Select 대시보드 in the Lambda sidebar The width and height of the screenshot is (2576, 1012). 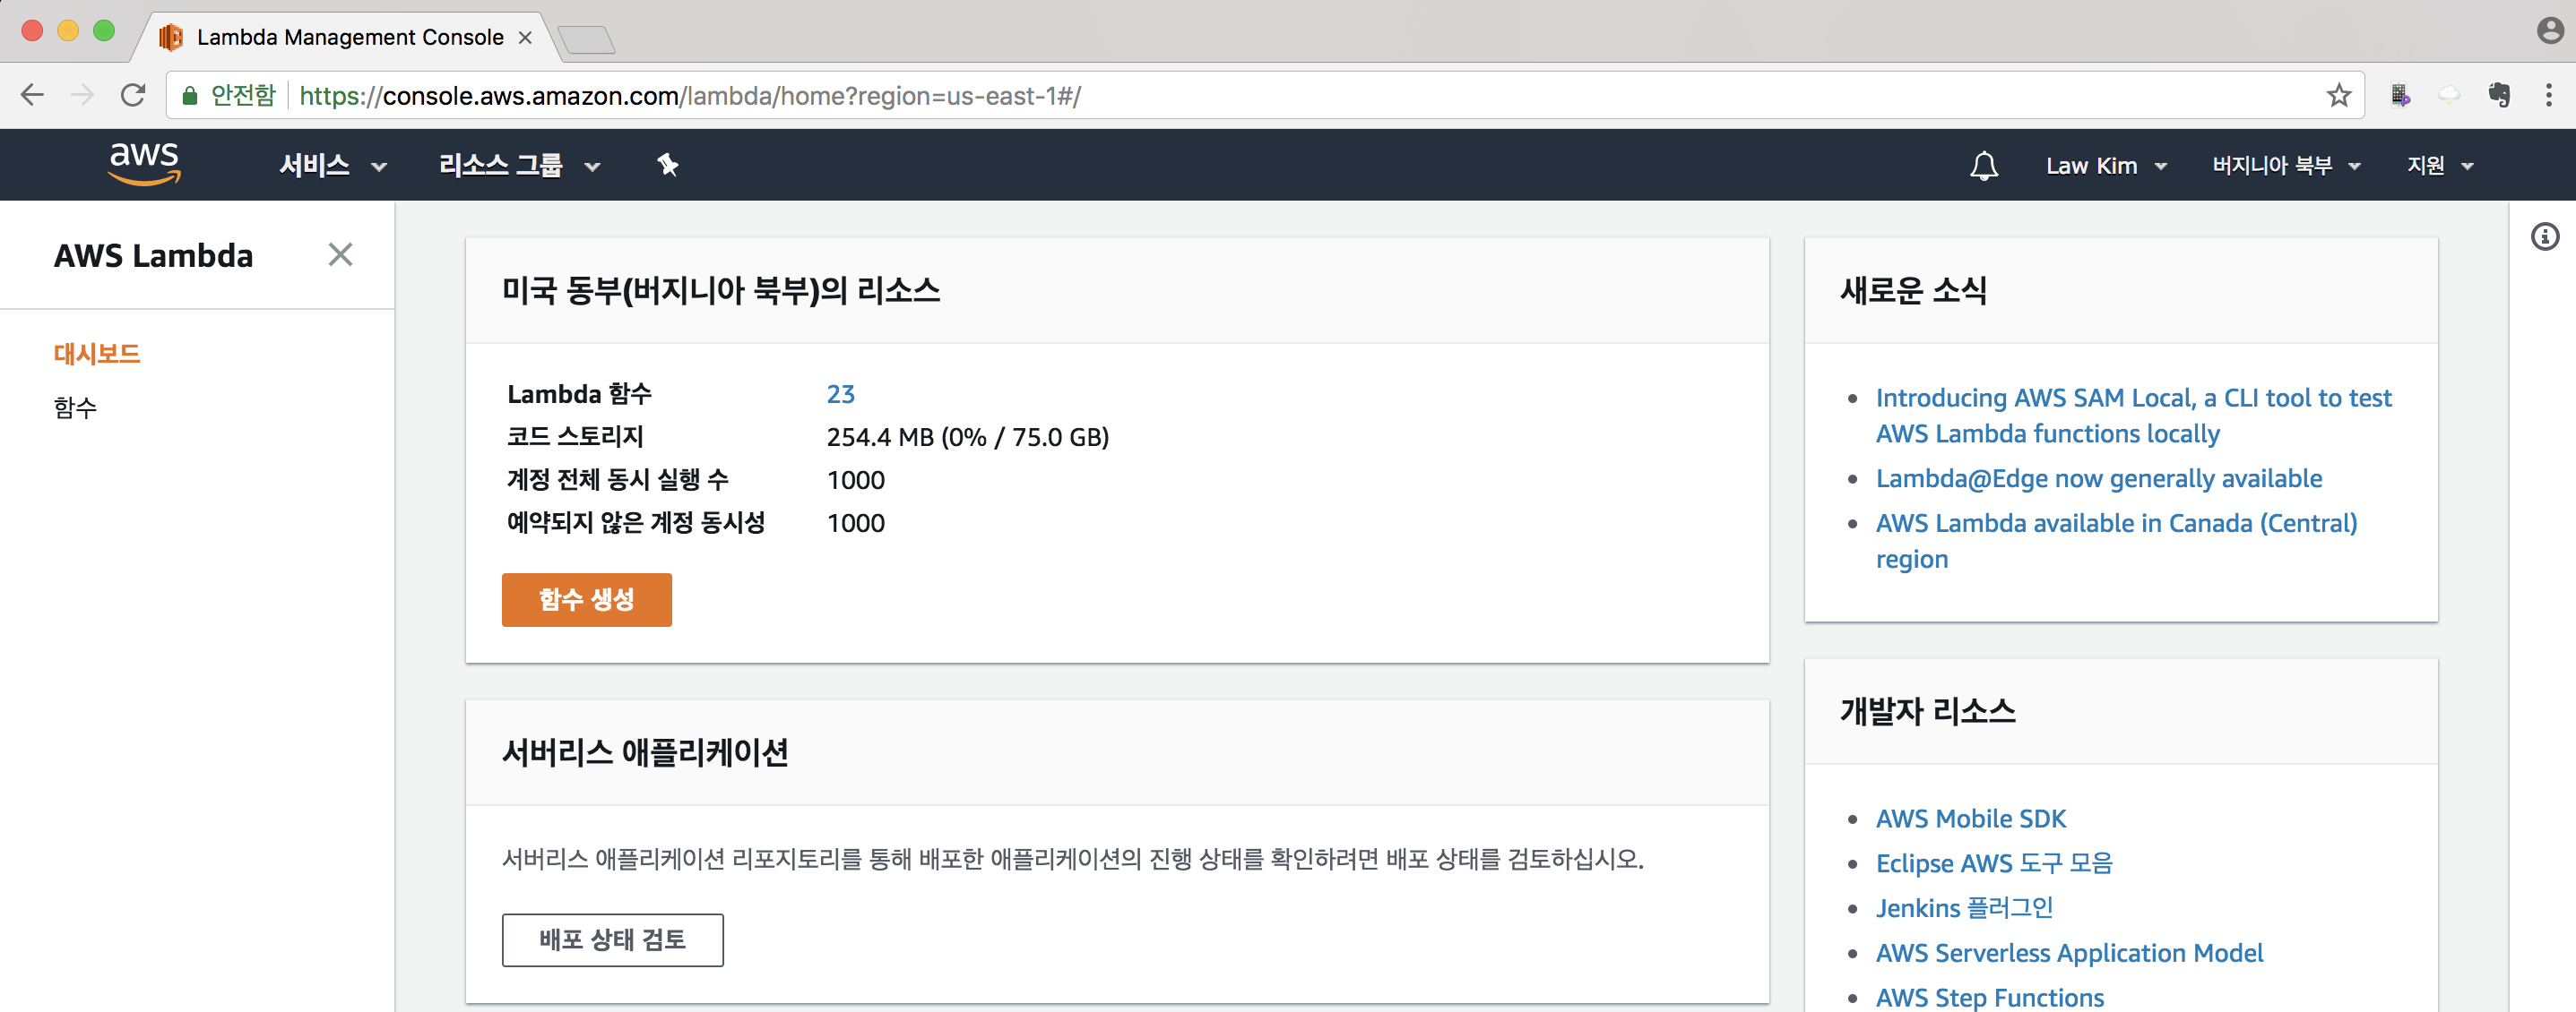97,354
